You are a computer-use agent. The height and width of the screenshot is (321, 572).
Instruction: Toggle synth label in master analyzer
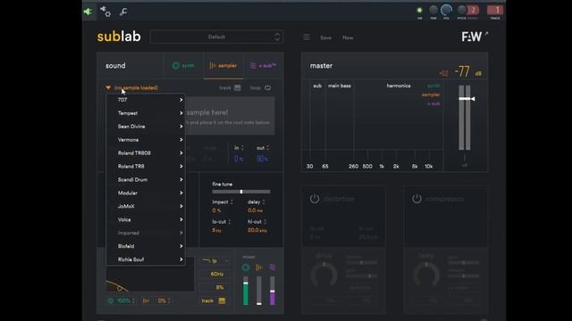click(x=433, y=86)
